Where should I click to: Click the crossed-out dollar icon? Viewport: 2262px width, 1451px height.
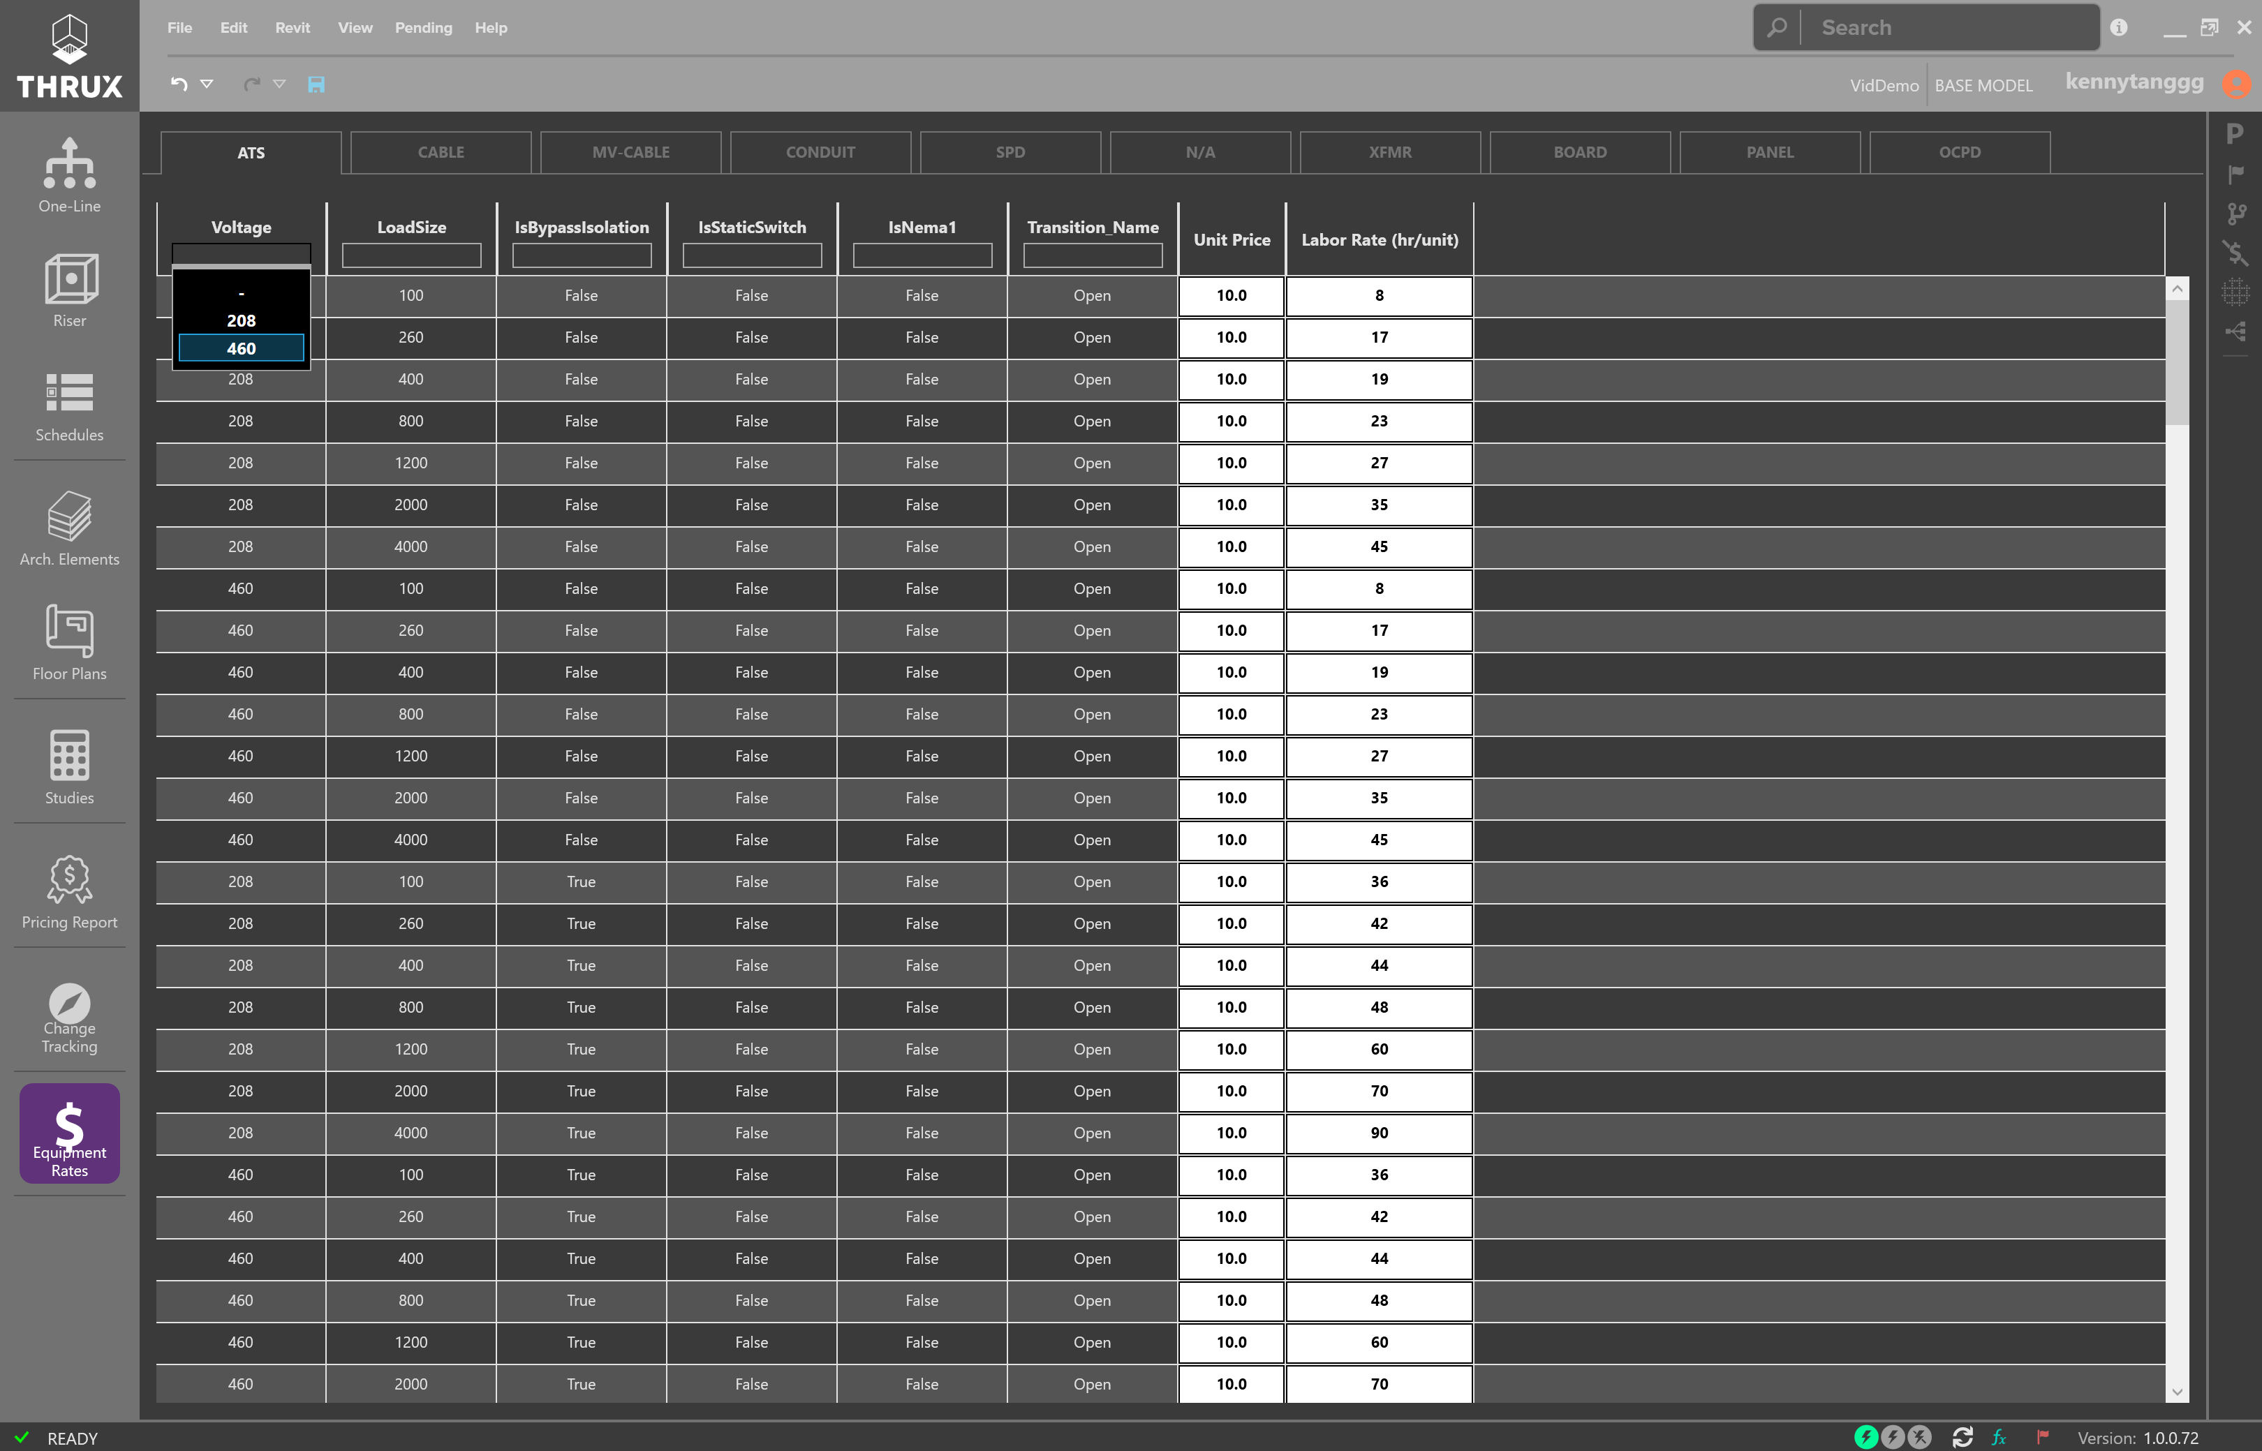point(2235,253)
